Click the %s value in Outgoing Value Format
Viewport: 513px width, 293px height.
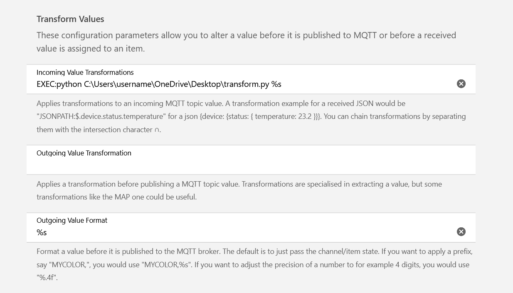42,232
